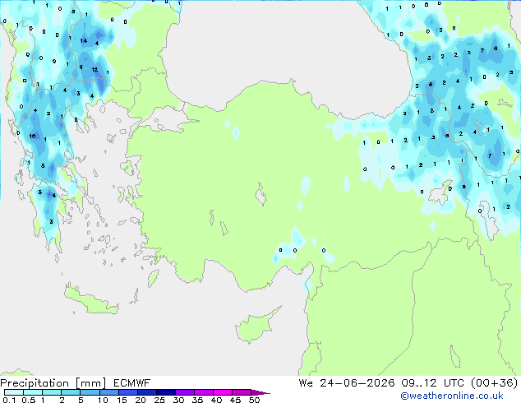Click the 'ECMWF' model label
The image size is (521, 403).
132,383
